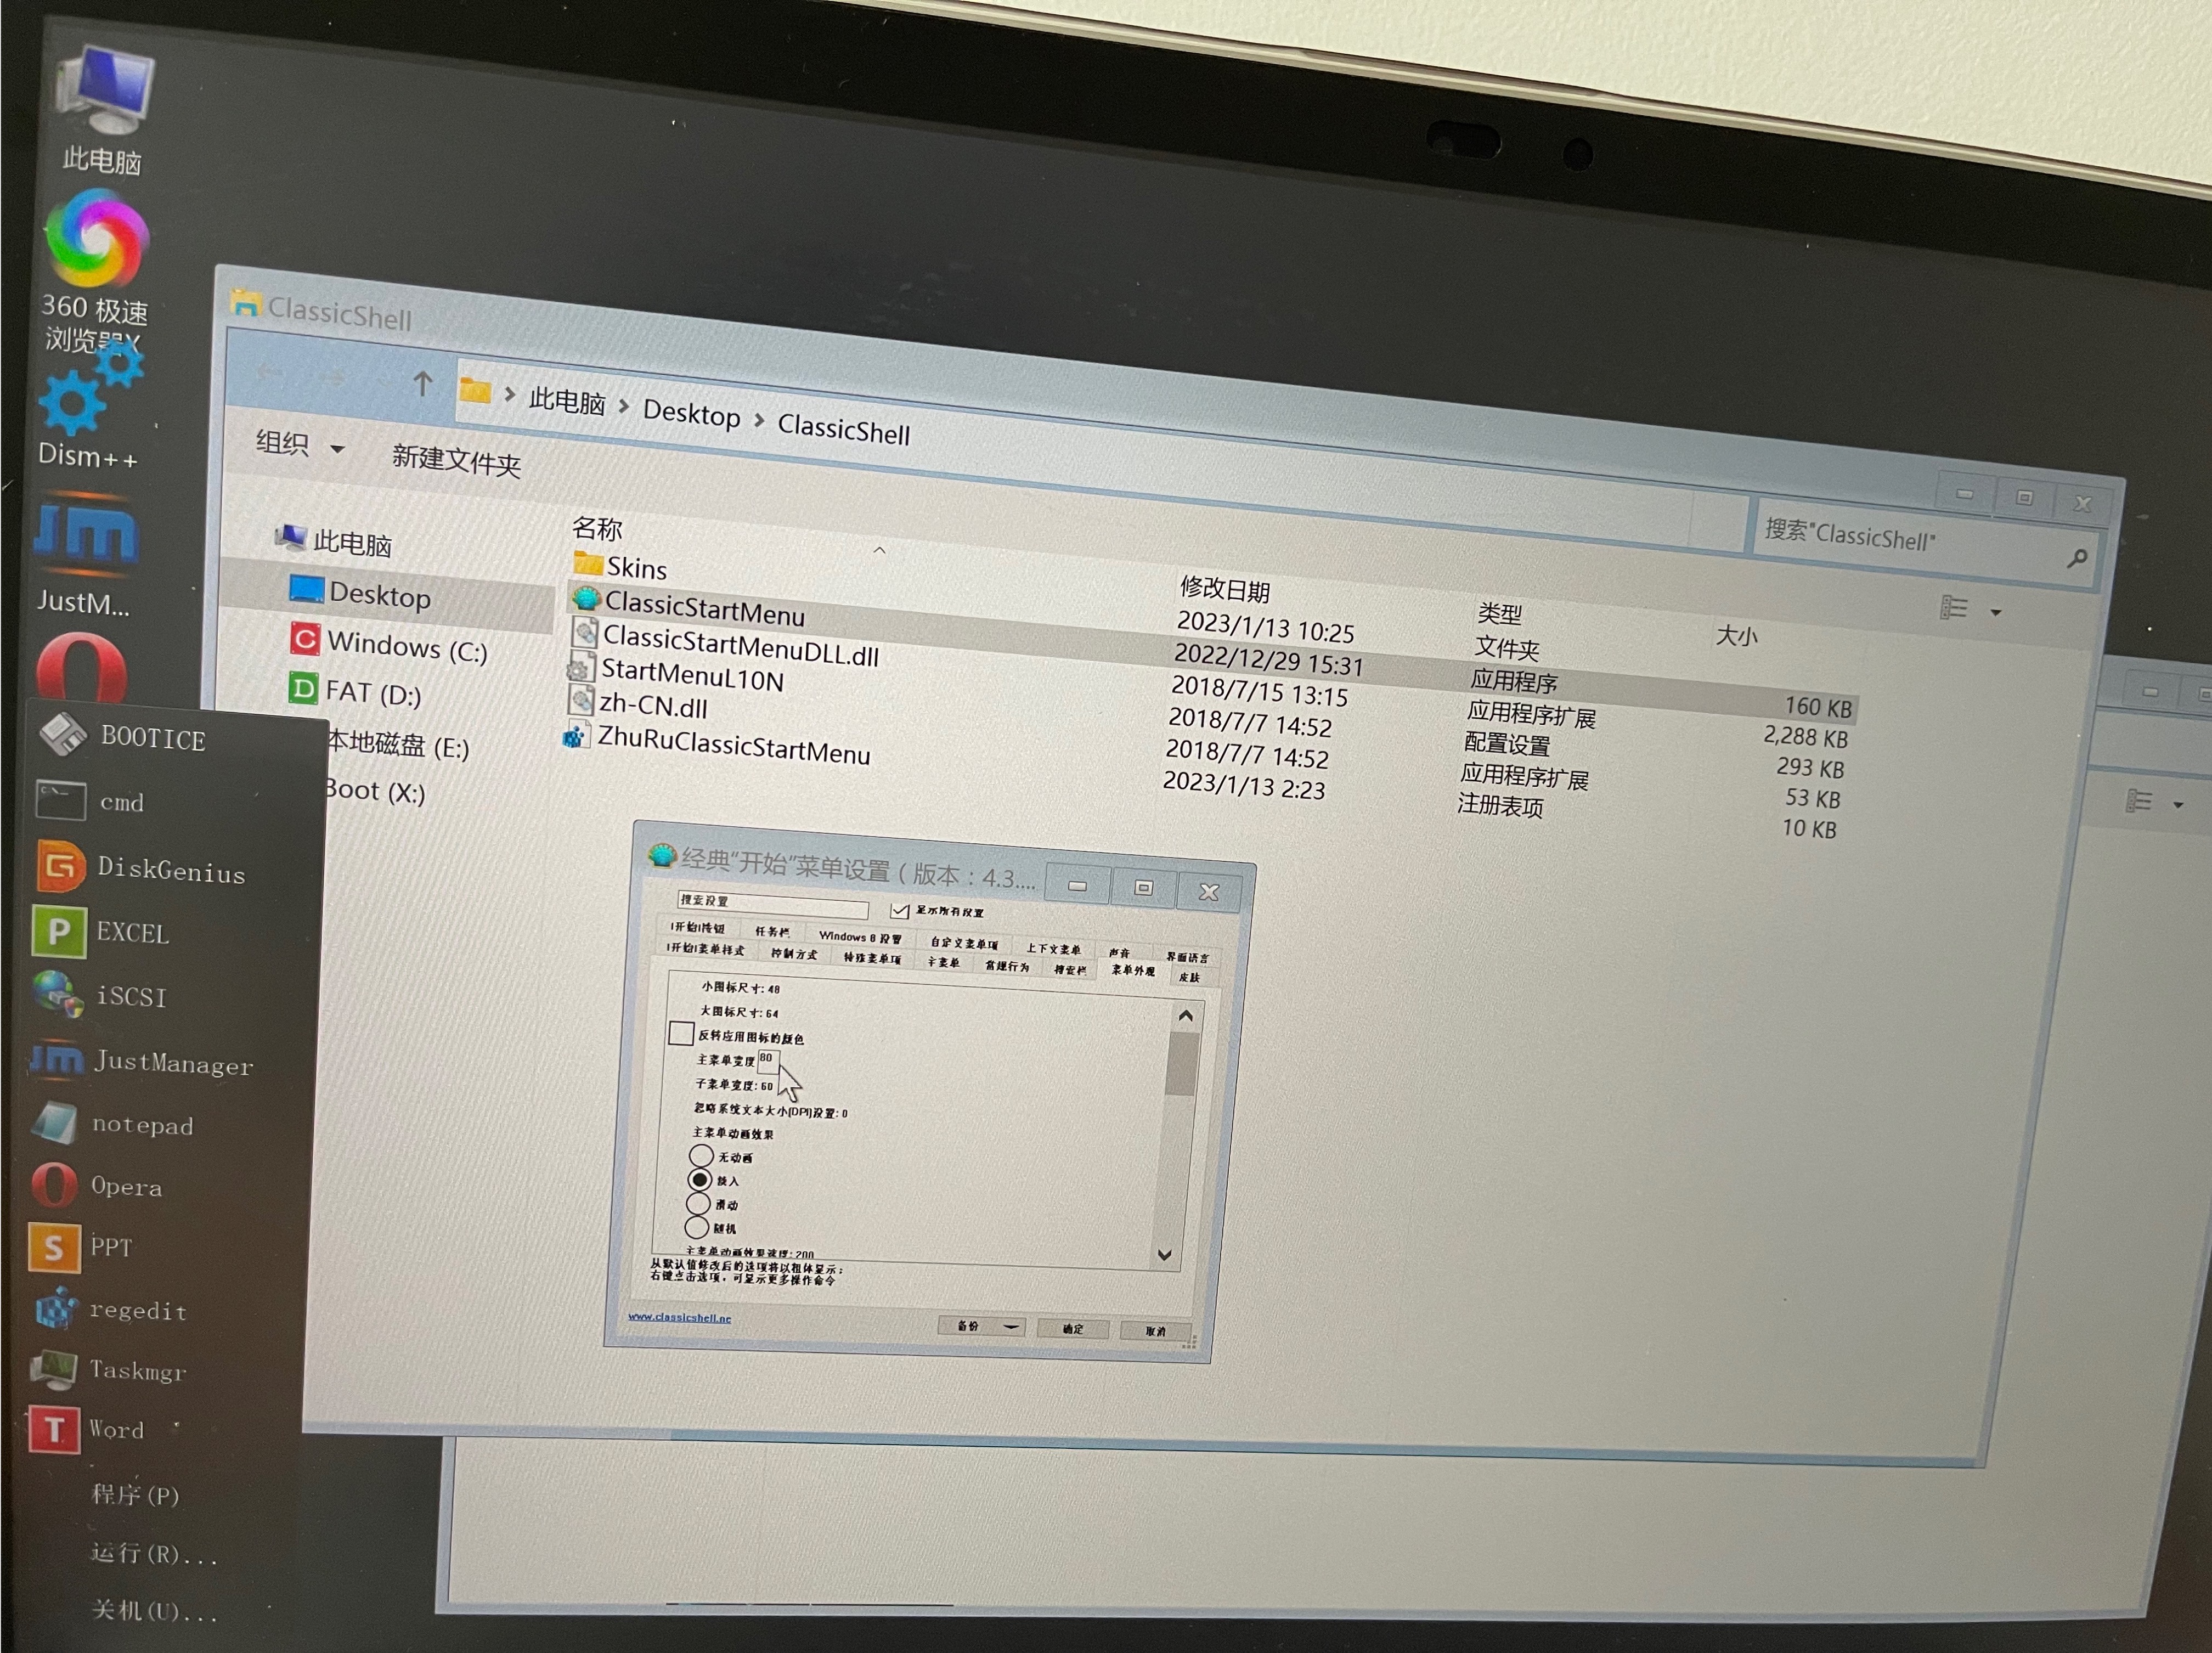Click the search magnifier in ClassicShell search box

point(2077,558)
